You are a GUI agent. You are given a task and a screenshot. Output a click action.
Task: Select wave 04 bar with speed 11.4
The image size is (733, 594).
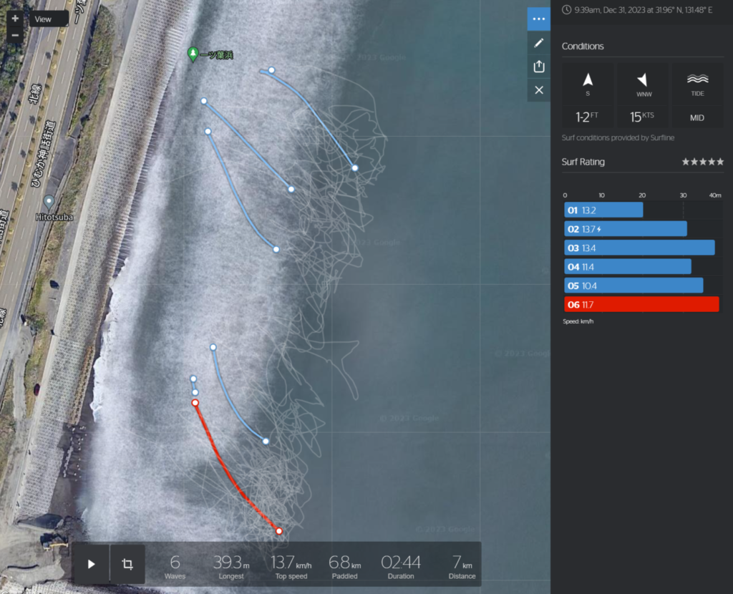click(627, 267)
